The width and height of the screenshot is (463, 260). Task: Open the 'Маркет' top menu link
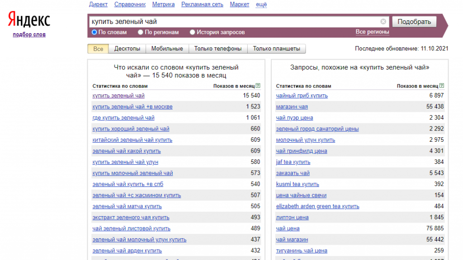tap(240, 5)
